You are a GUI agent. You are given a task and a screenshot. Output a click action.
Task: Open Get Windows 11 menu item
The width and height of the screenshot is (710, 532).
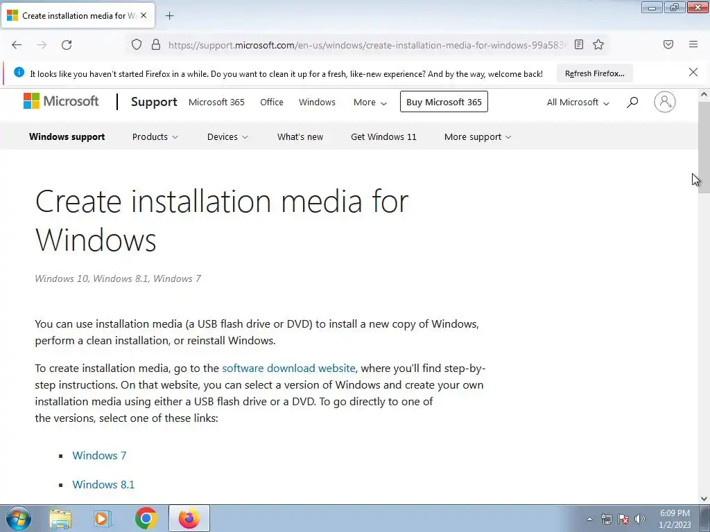pos(383,136)
